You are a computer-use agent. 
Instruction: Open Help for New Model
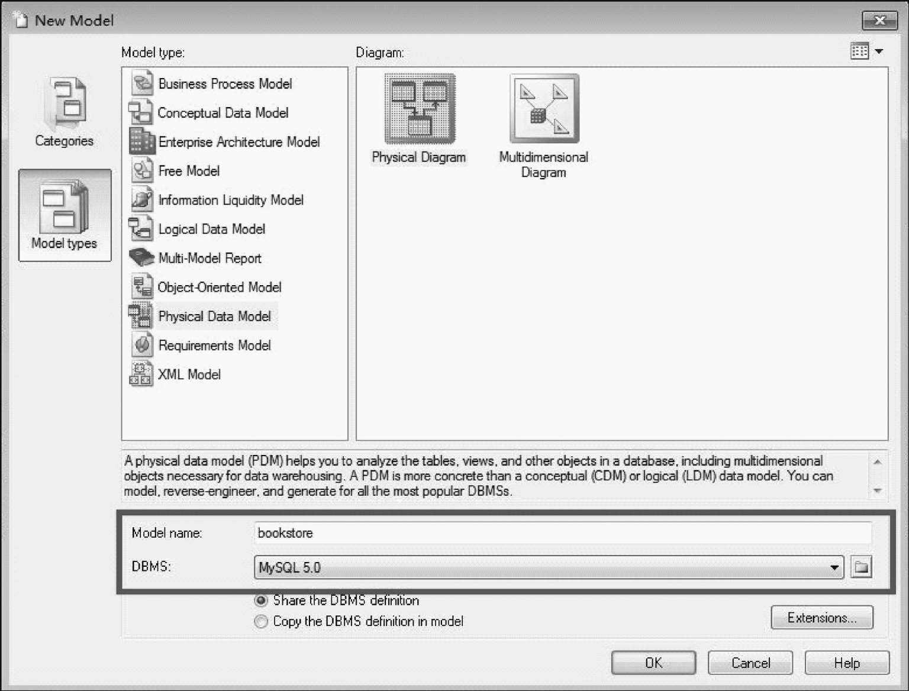point(847,663)
